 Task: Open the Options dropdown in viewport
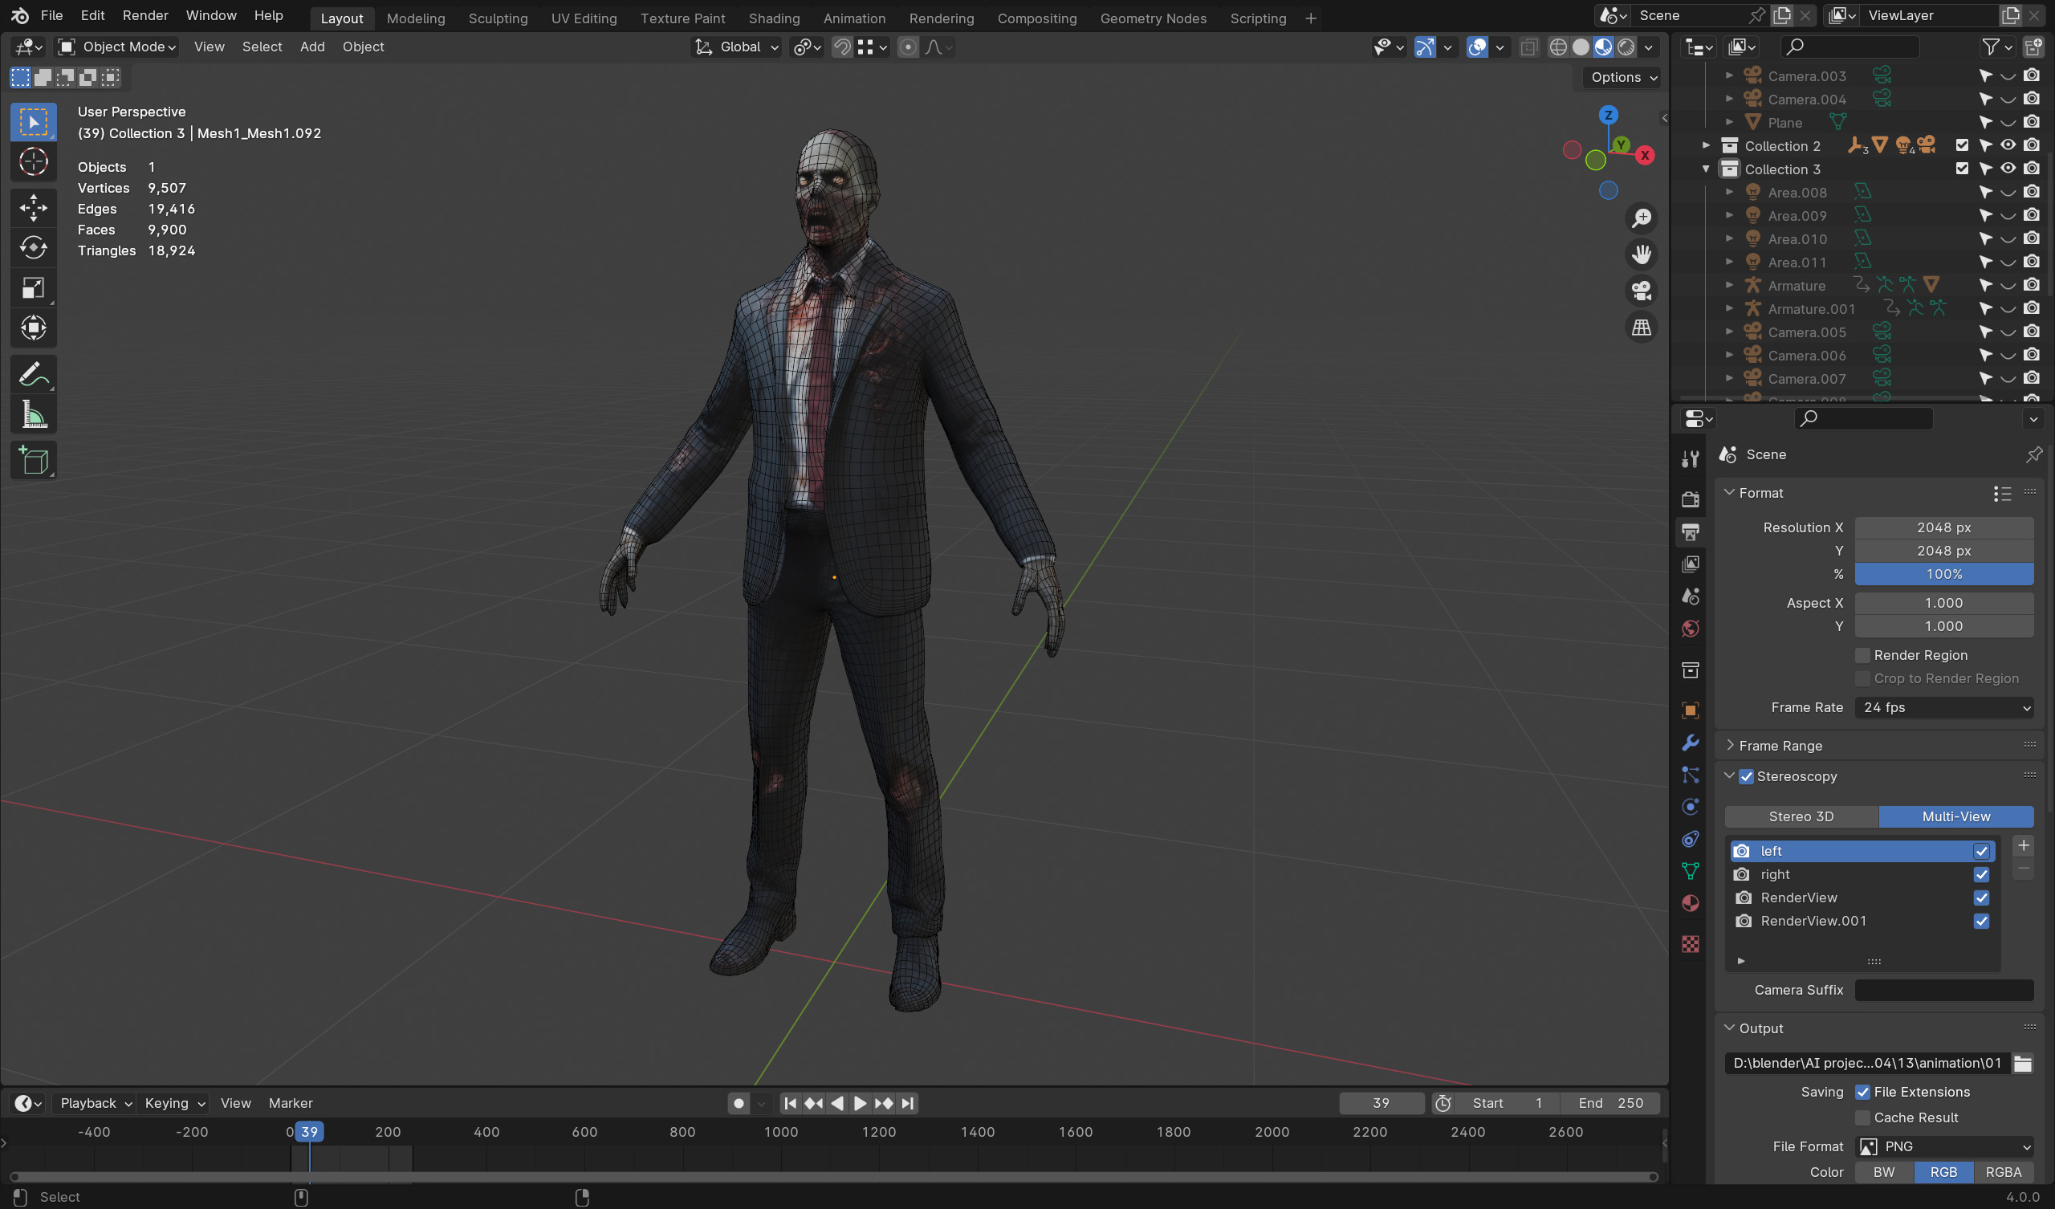(x=1623, y=78)
